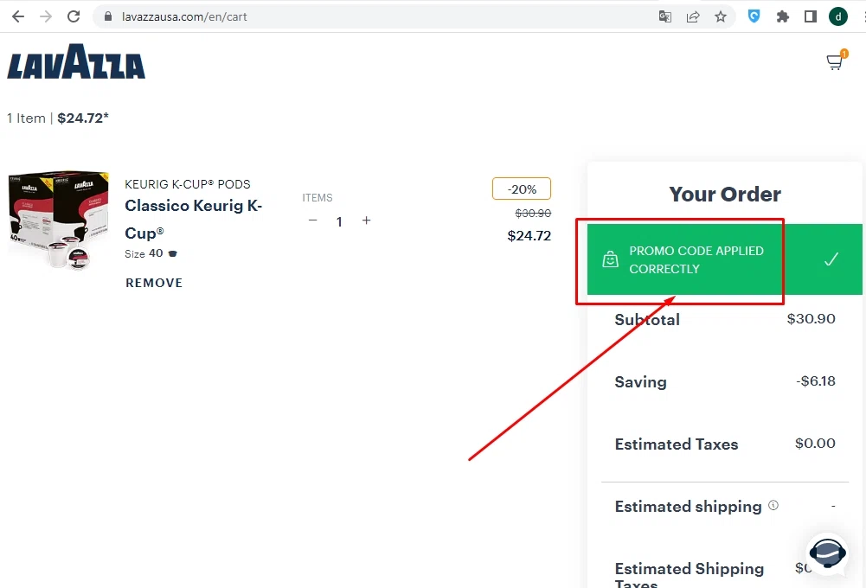The height and width of the screenshot is (588, 866).
Task: Click the promo code checkmark icon
Action: (x=831, y=259)
